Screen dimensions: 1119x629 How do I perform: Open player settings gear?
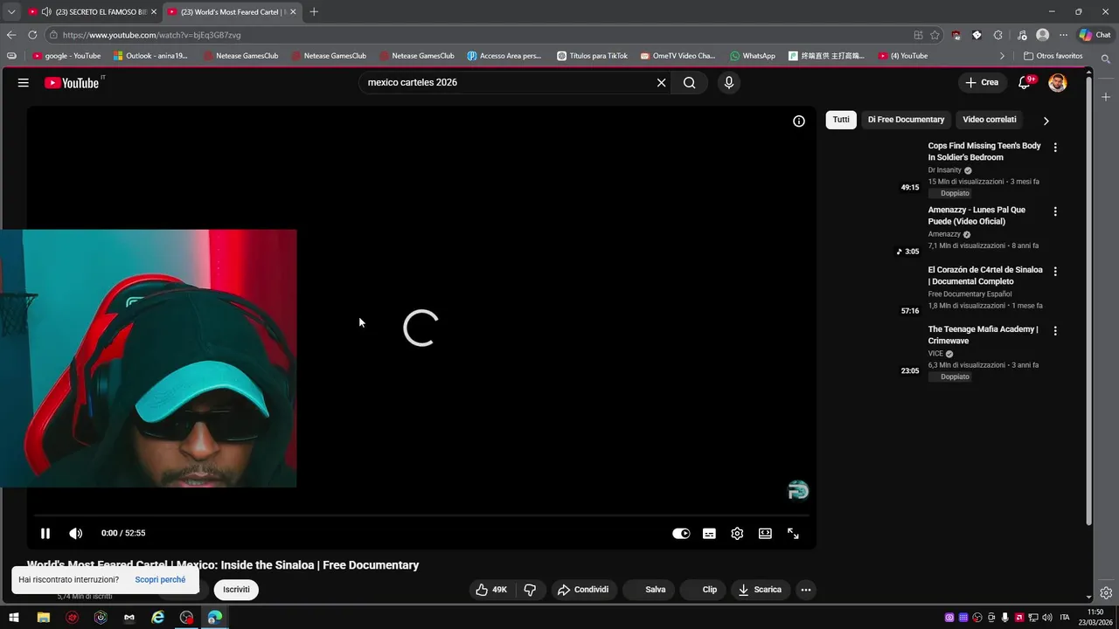737,533
